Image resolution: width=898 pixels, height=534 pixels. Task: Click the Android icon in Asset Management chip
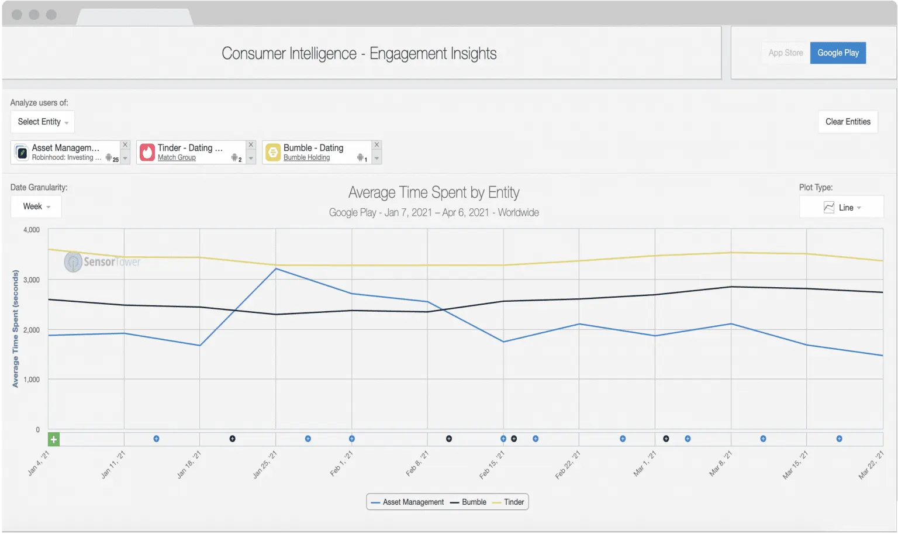tap(109, 157)
